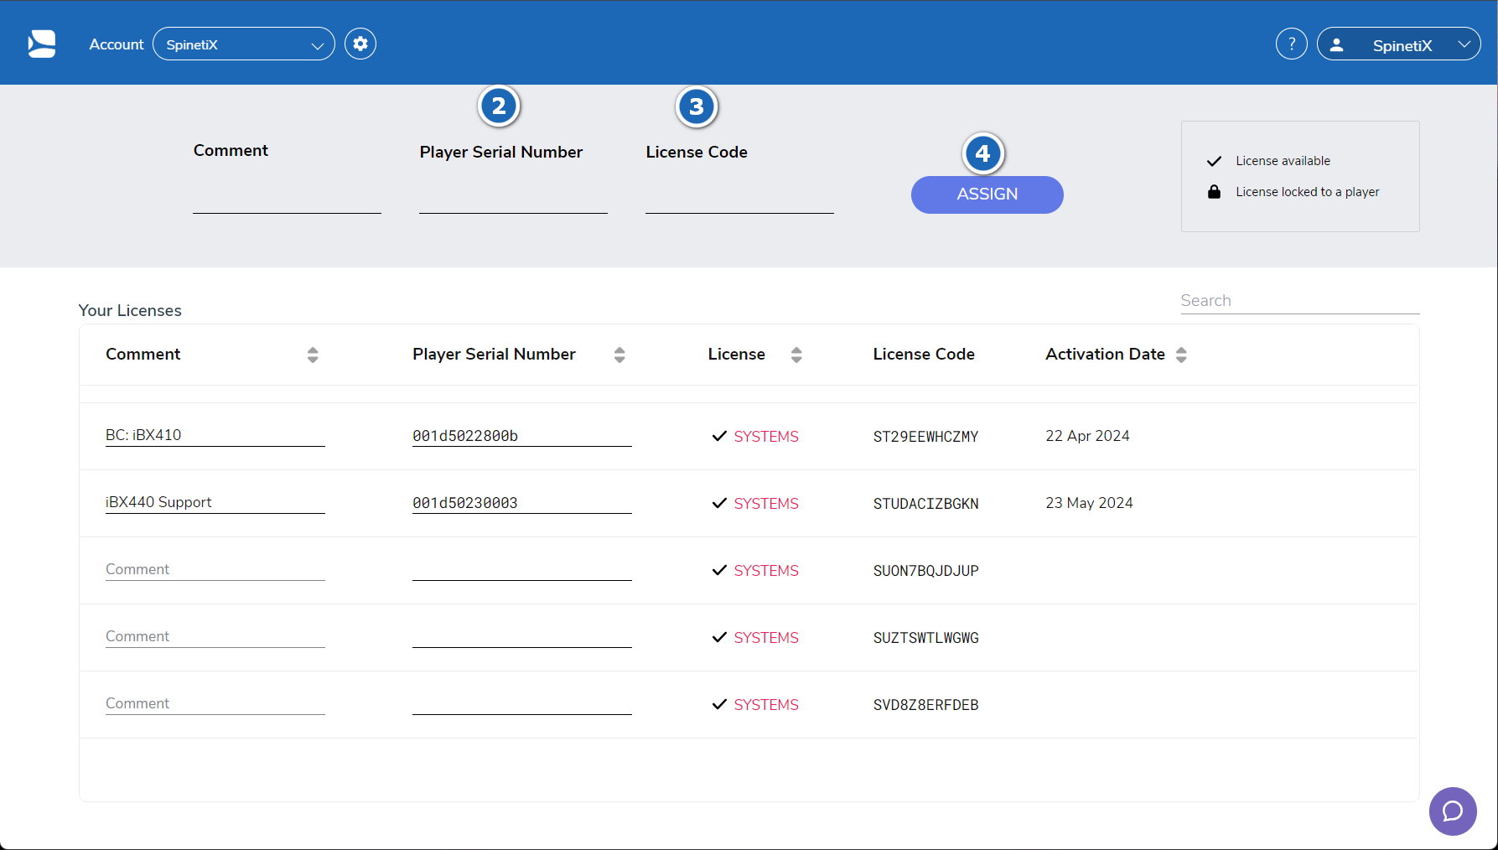Click the Comment column header text

coord(143,354)
